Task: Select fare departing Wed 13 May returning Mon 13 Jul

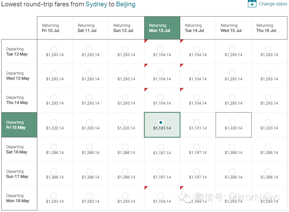Action: point(161,73)
